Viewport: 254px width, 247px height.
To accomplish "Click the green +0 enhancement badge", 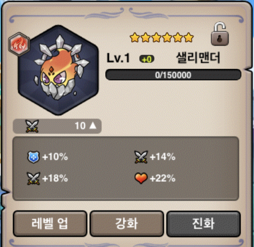I will point(147,59).
